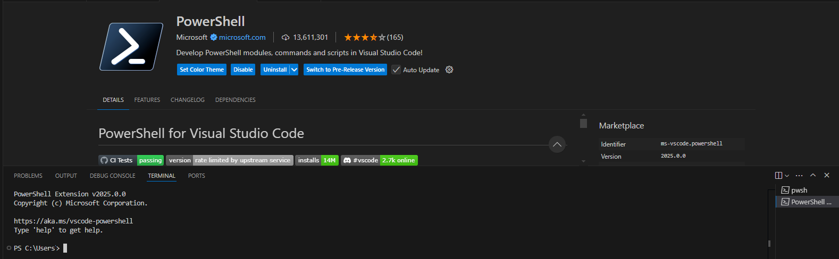Switch to the CHANGELOG tab
The image size is (839, 259).
point(188,100)
